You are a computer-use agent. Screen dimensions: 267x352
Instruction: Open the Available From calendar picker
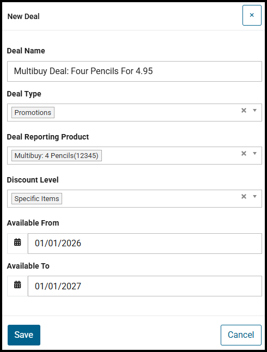coord(17,244)
